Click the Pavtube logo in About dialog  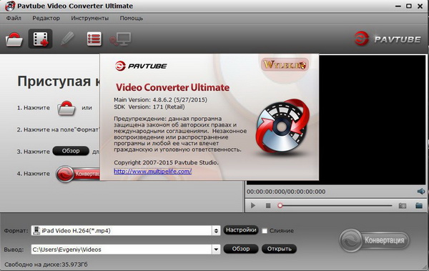[141, 66]
